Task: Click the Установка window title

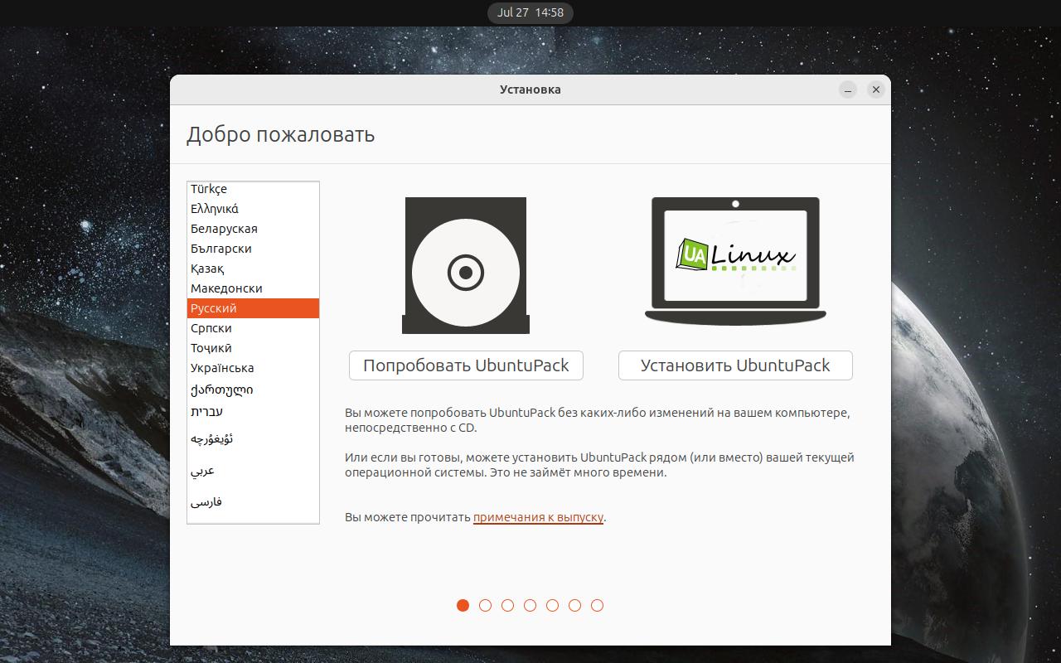Action: click(530, 90)
